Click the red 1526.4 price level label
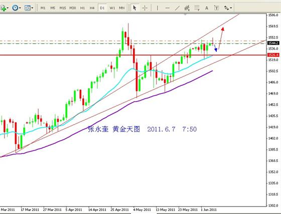 point(273,55)
